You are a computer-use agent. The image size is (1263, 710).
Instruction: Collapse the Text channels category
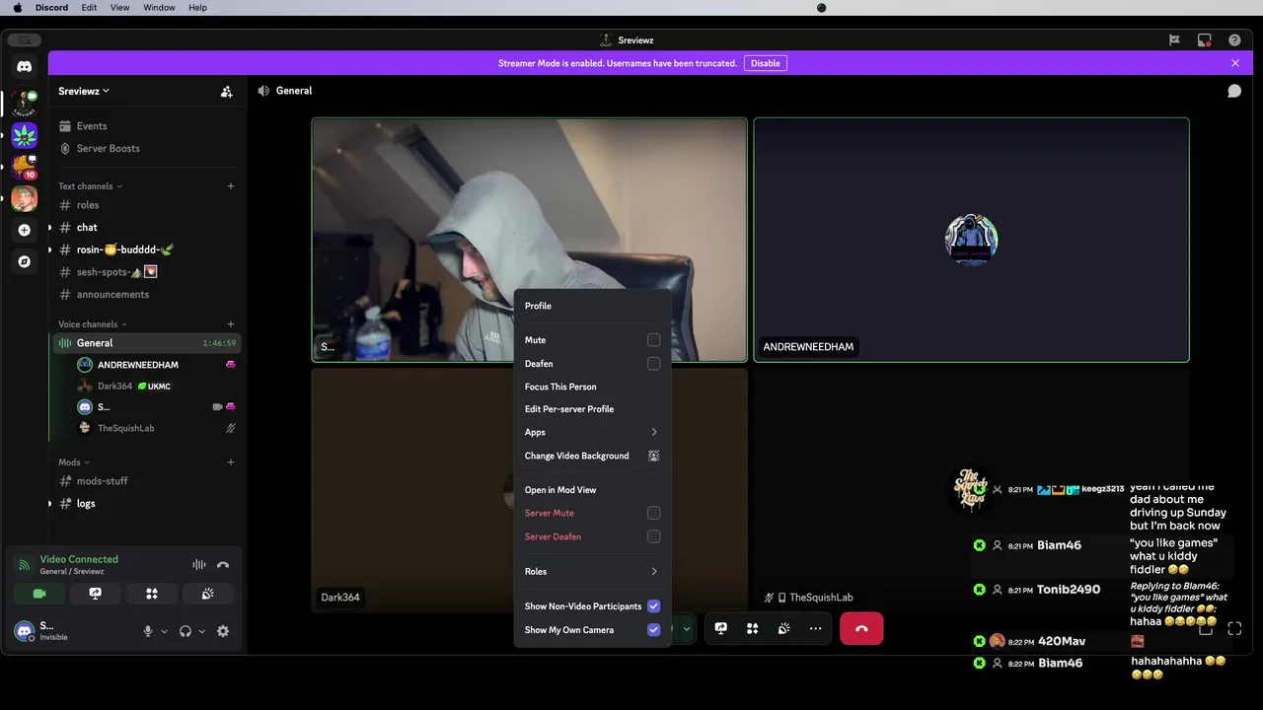[x=90, y=186]
